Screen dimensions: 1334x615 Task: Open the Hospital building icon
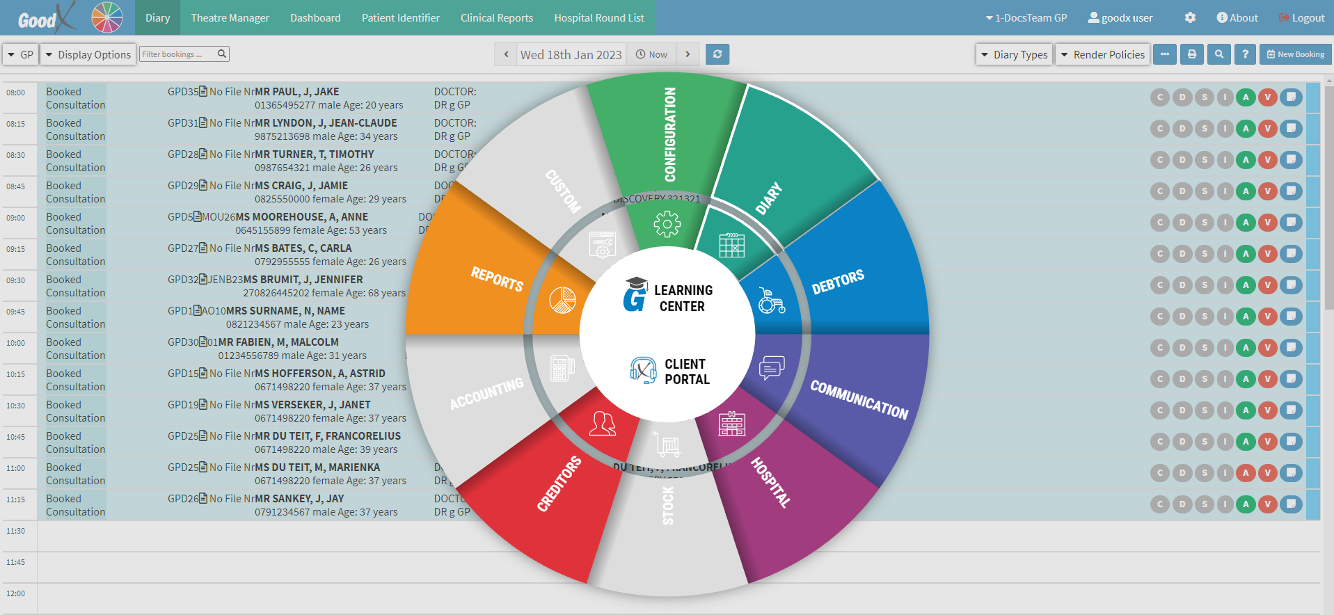click(x=731, y=423)
